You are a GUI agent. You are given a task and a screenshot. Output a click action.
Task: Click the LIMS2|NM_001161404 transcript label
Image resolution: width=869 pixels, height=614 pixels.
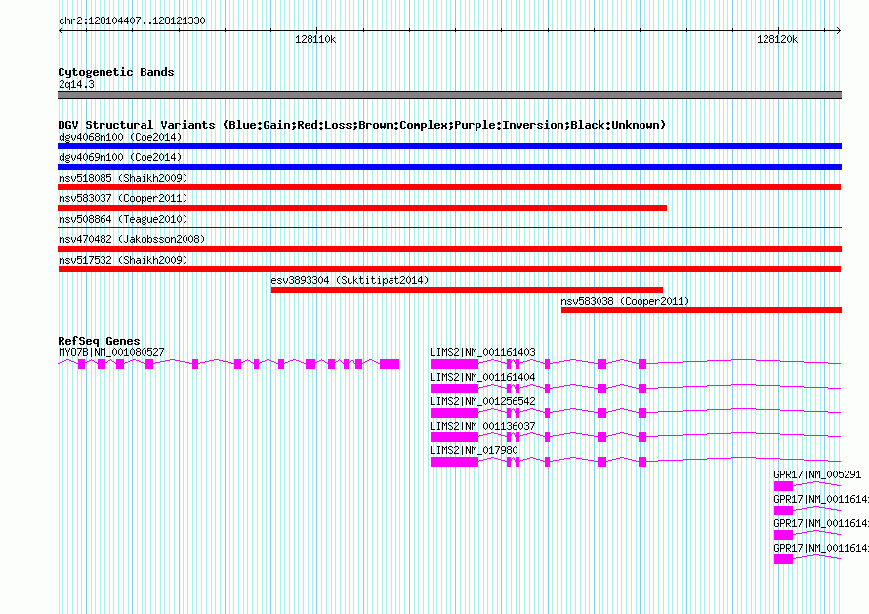[x=482, y=377]
